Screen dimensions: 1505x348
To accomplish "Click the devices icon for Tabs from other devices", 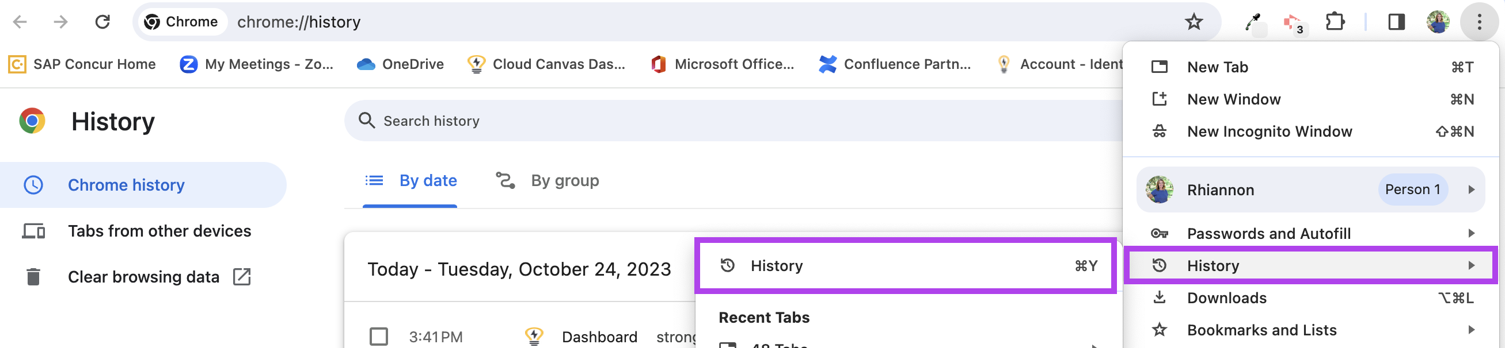I will coord(33,231).
